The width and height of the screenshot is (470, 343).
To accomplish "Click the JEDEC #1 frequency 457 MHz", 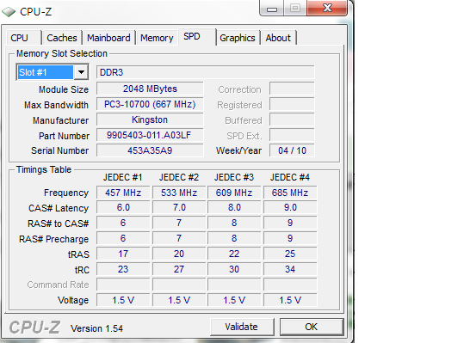I will [x=123, y=193].
